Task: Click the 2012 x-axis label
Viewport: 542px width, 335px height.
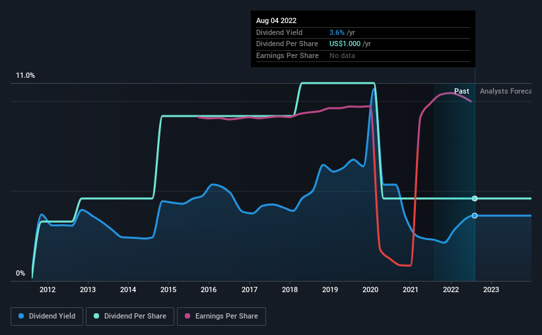Action: click(x=48, y=289)
